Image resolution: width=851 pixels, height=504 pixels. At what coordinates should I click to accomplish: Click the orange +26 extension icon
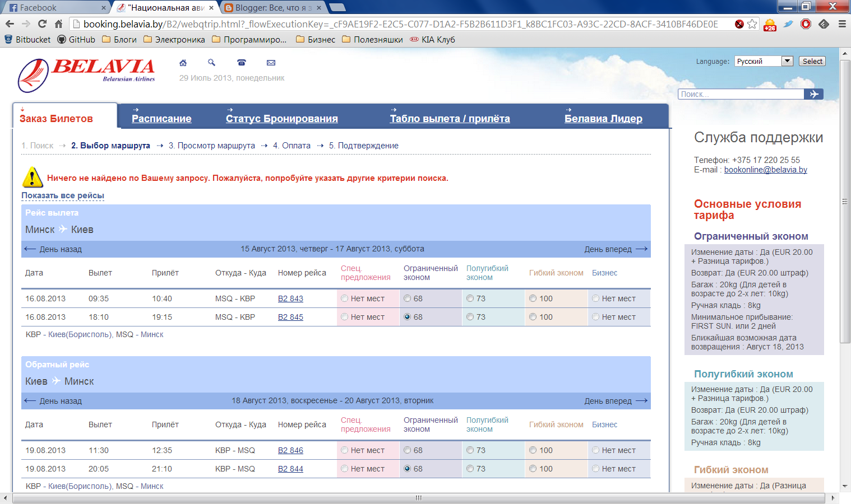click(770, 25)
